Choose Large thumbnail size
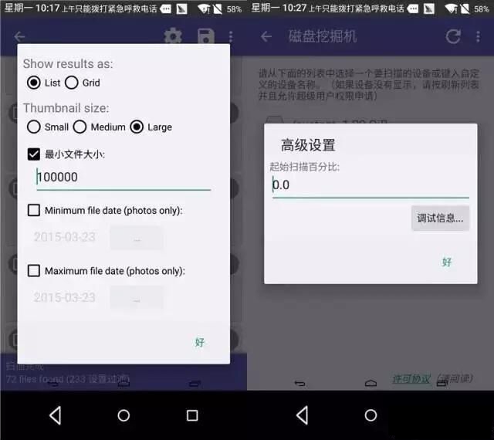Viewport: 494px width, 440px height. (137, 127)
